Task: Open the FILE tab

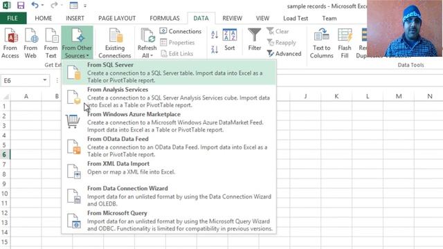Action: (12, 19)
